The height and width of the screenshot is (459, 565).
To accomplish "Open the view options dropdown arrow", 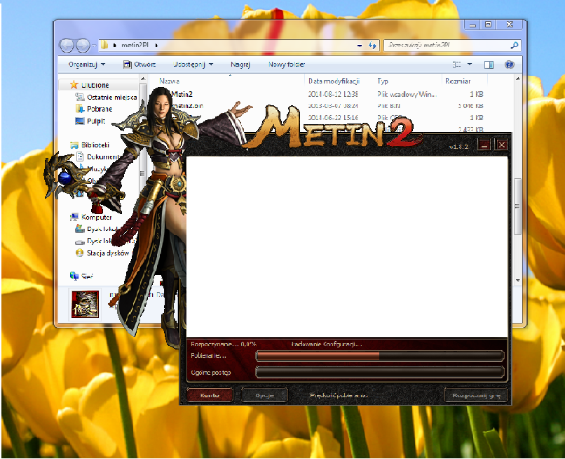I will pyautogui.click(x=470, y=65).
